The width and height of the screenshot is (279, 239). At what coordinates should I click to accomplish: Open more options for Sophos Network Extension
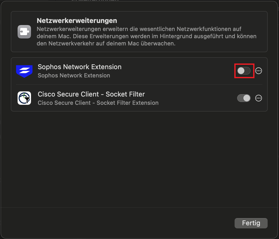(259, 71)
